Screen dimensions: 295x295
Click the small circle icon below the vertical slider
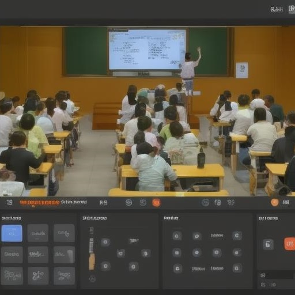(92, 279)
